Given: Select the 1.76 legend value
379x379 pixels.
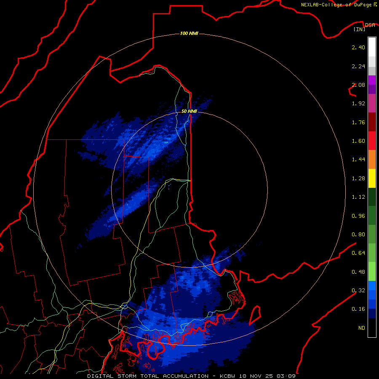Looking at the screenshot, I should (358, 122).
